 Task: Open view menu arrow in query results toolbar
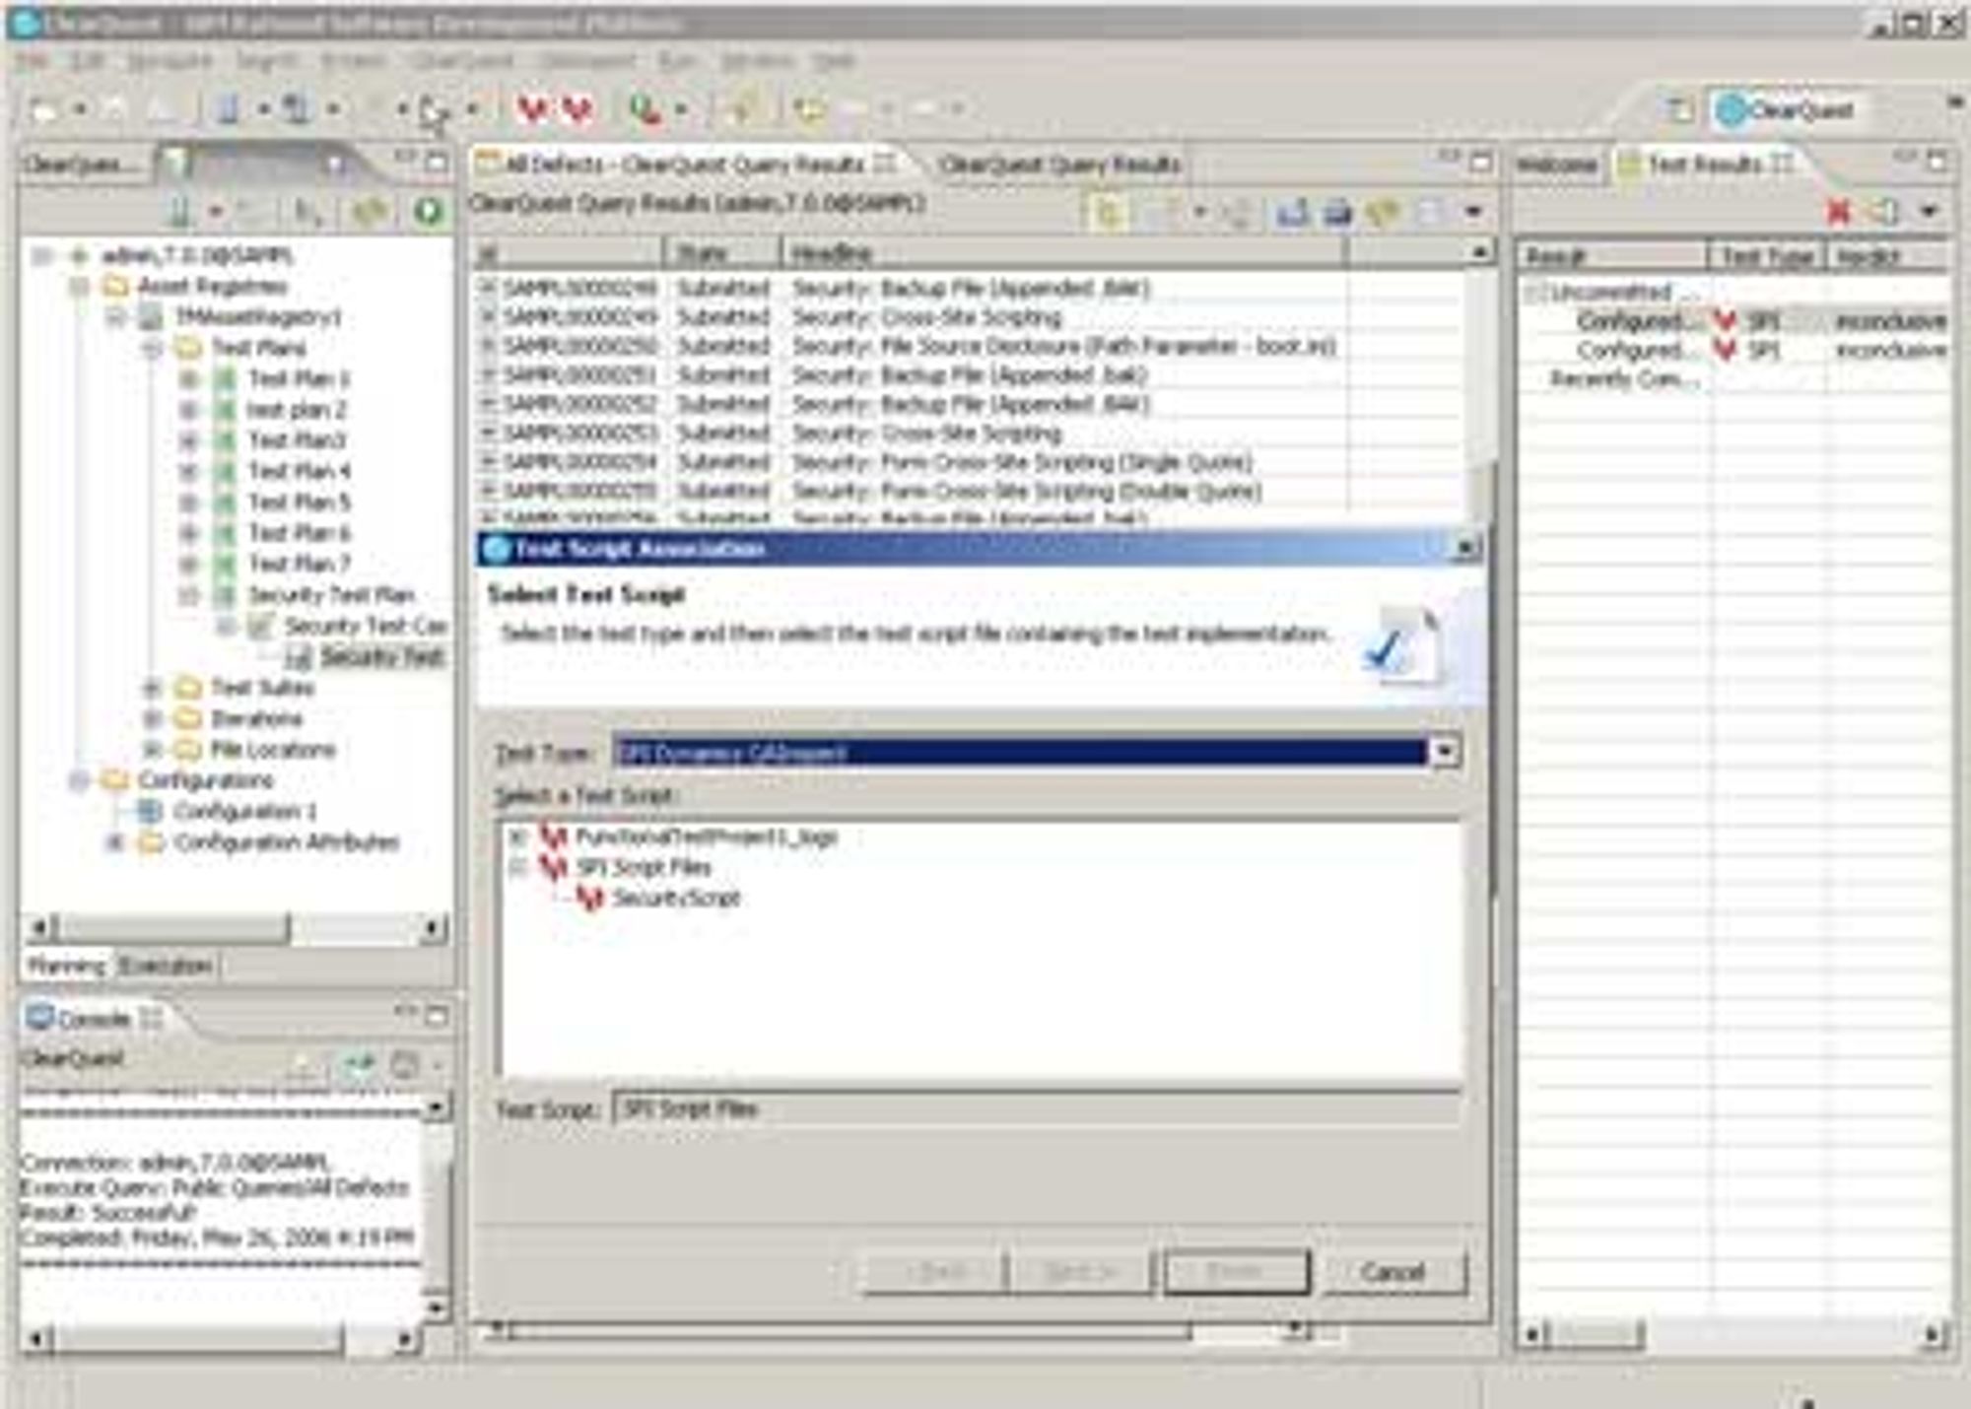(x=1473, y=212)
